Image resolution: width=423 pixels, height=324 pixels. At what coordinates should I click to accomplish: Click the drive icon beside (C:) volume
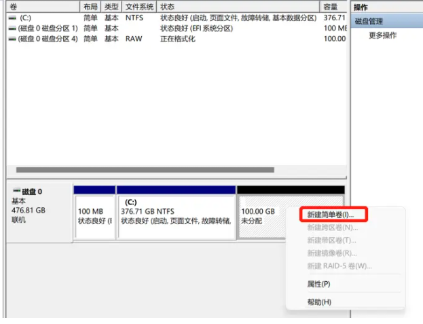(12, 18)
